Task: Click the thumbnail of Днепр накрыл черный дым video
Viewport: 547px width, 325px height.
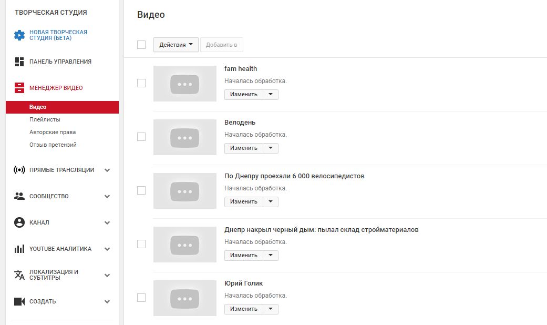Action: tap(184, 245)
